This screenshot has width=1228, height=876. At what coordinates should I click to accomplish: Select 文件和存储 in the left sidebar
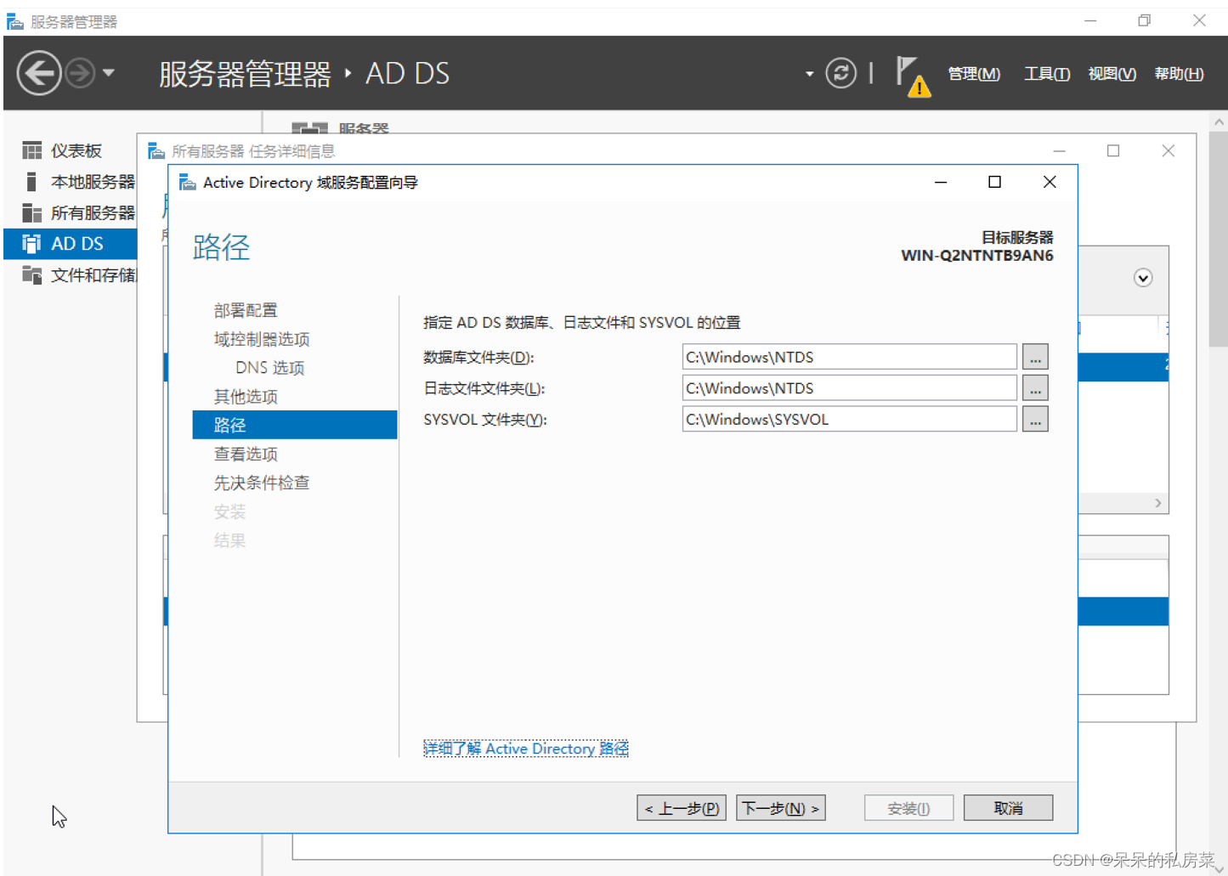pos(70,274)
